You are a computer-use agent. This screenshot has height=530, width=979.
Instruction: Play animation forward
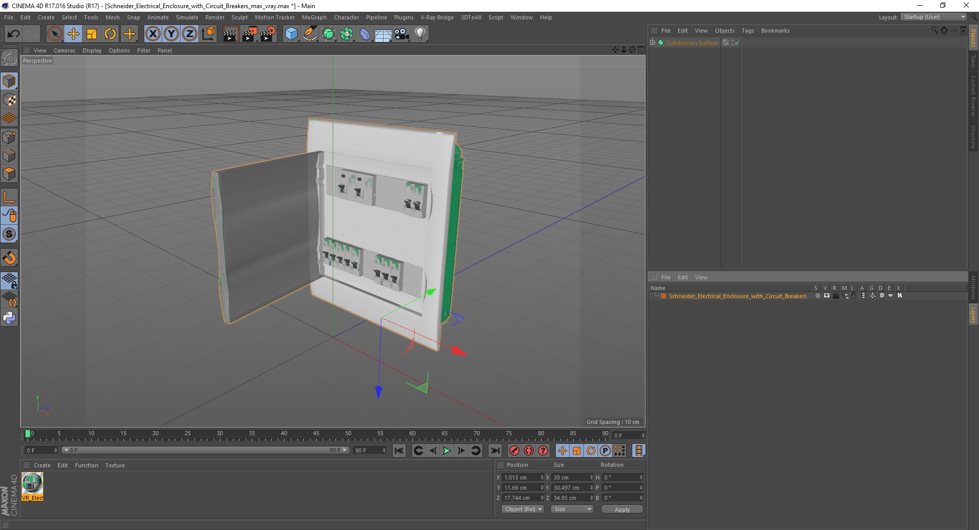click(447, 450)
